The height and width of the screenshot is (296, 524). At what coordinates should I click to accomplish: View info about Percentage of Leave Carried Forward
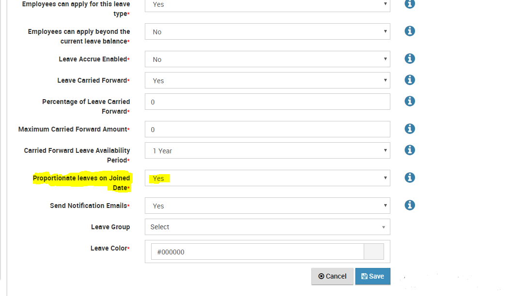(x=410, y=101)
